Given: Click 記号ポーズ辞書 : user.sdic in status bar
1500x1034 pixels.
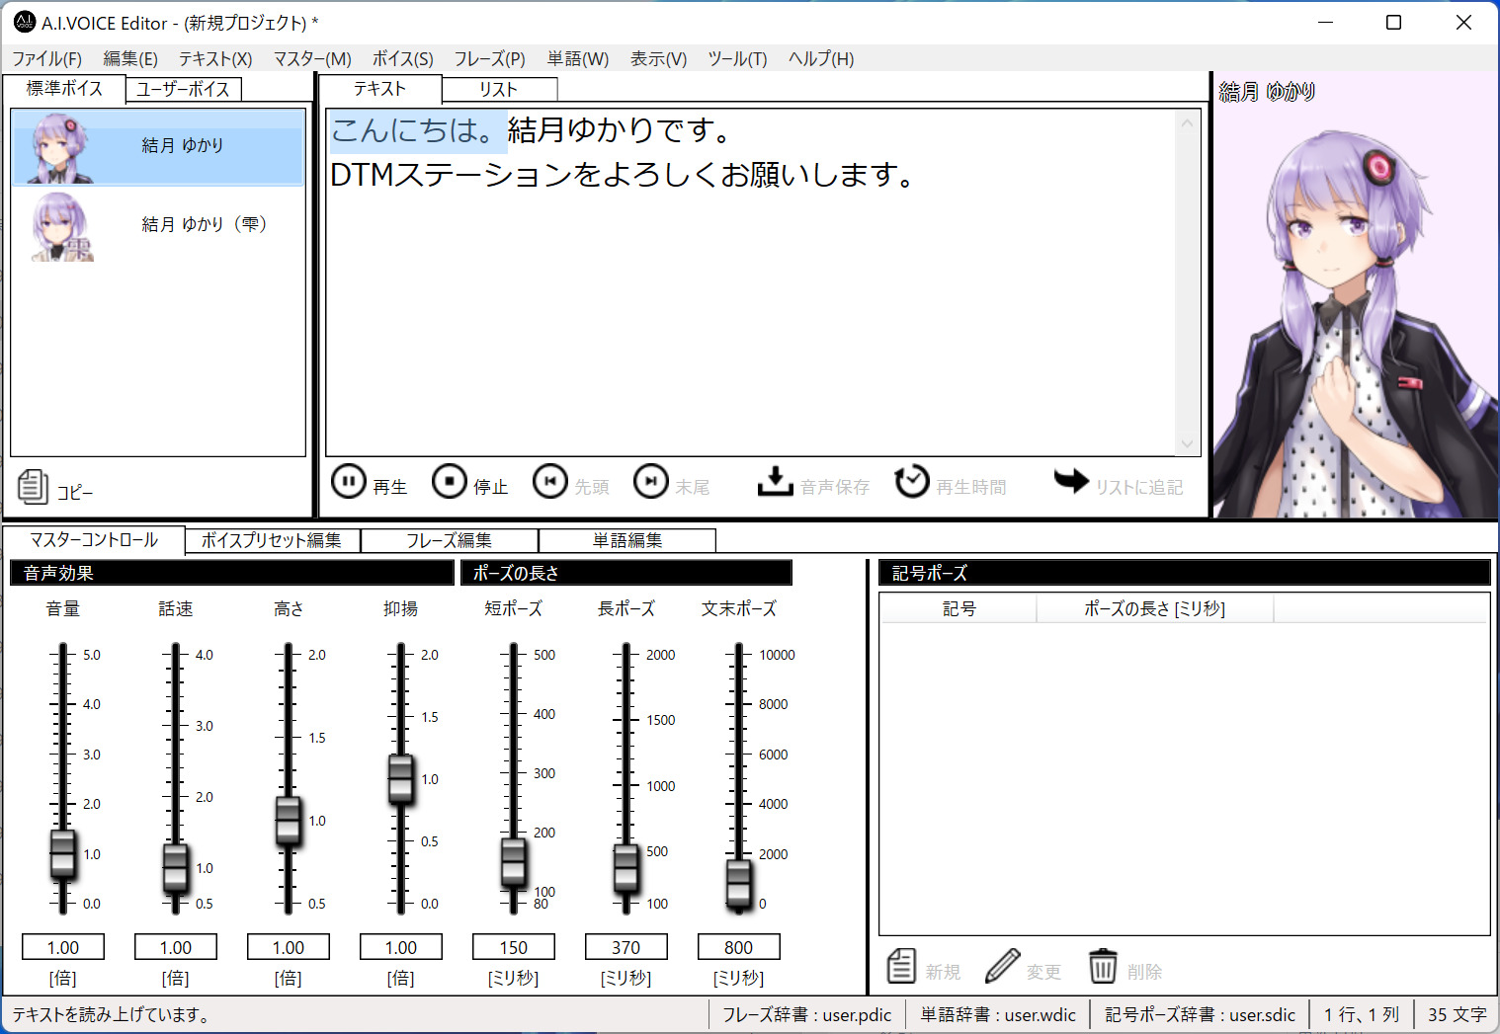Looking at the screenshot, I should point(1200,1014).
